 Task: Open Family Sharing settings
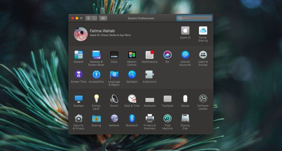coord(203,31)
